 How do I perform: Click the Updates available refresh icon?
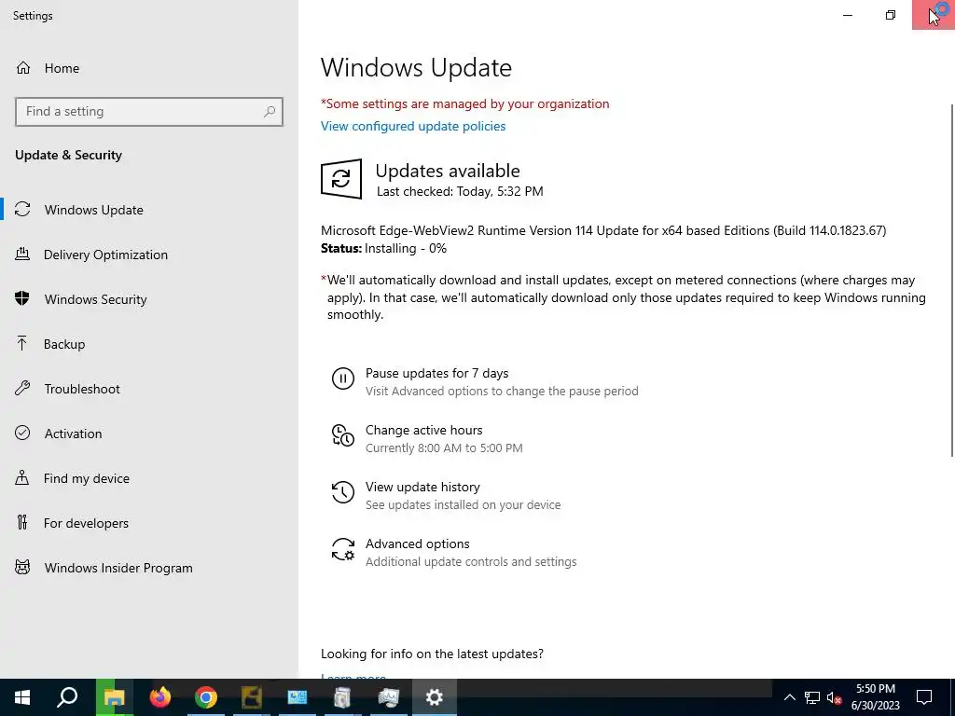click(x=341, y=179)
